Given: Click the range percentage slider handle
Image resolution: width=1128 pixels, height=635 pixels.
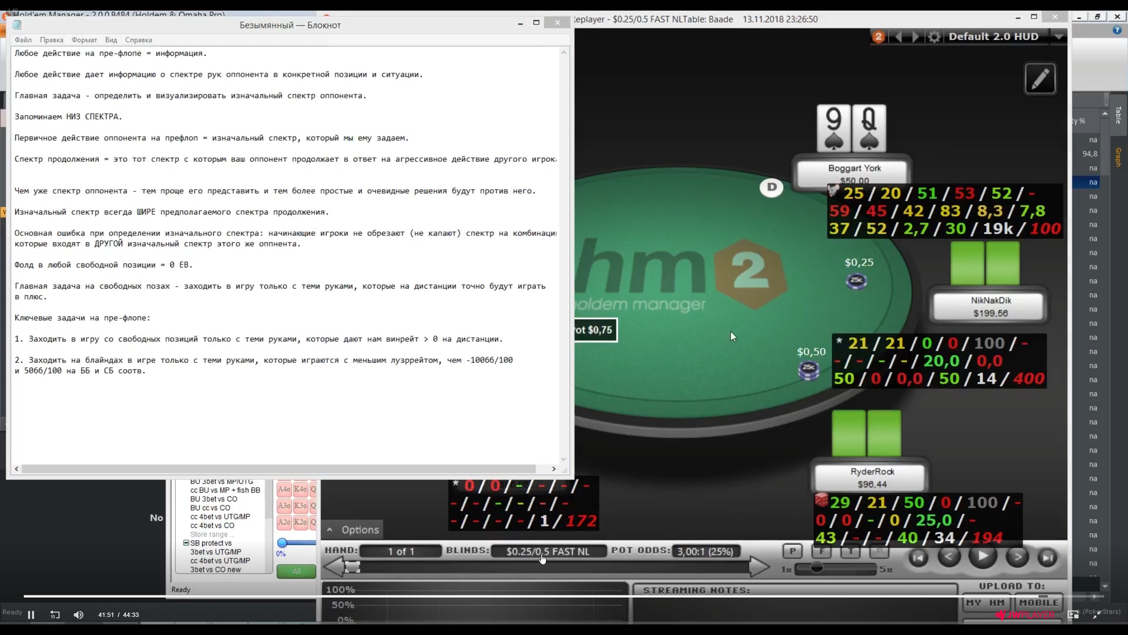Looking at the screenshot, I should 282,542.
